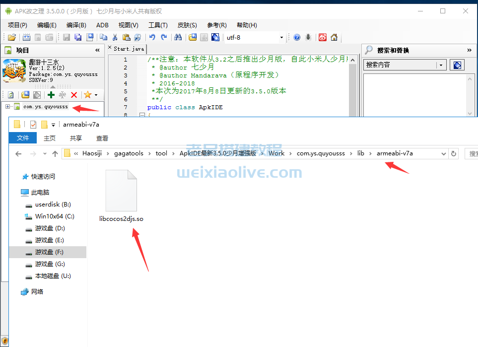Click the red X delete icon
Viewport: 478px width, 347px height.
74,95
